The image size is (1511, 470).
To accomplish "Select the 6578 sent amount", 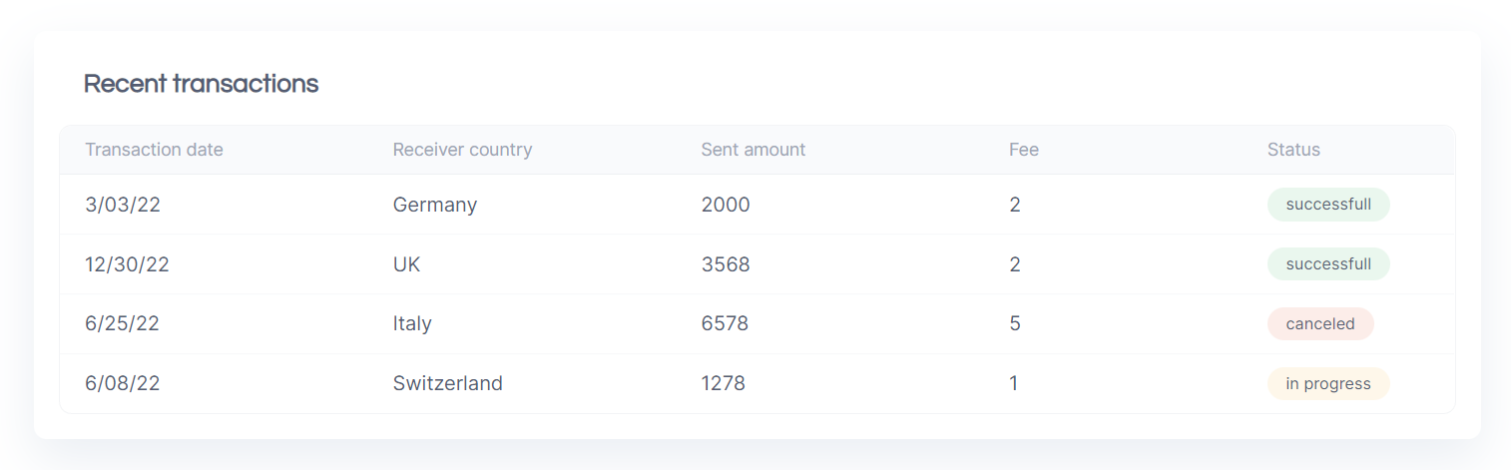I will tap(725, 324).
